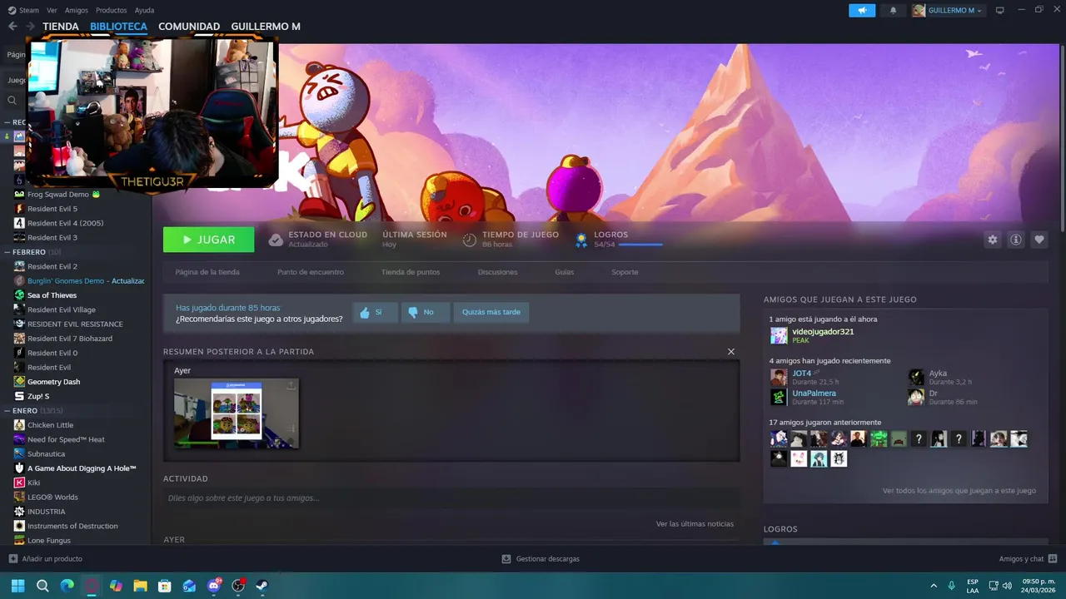This screenshot has width=1066, height=599.
Task: Open GUILLERMO M profile section in navigation
Action: (266, 27)
